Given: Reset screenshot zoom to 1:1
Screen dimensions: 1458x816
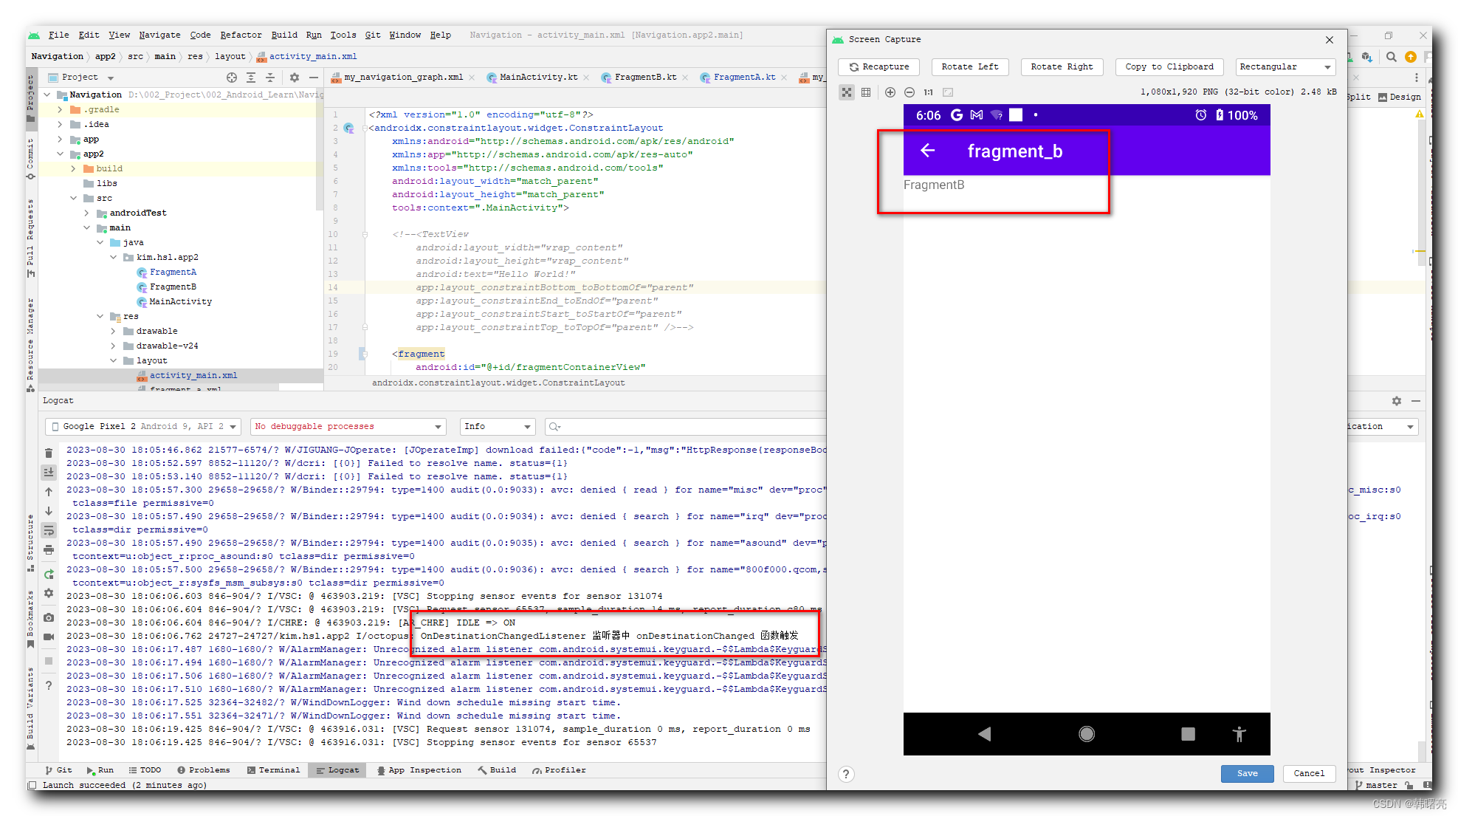Looking at the screenshot, I should click(x=928, y=92).
